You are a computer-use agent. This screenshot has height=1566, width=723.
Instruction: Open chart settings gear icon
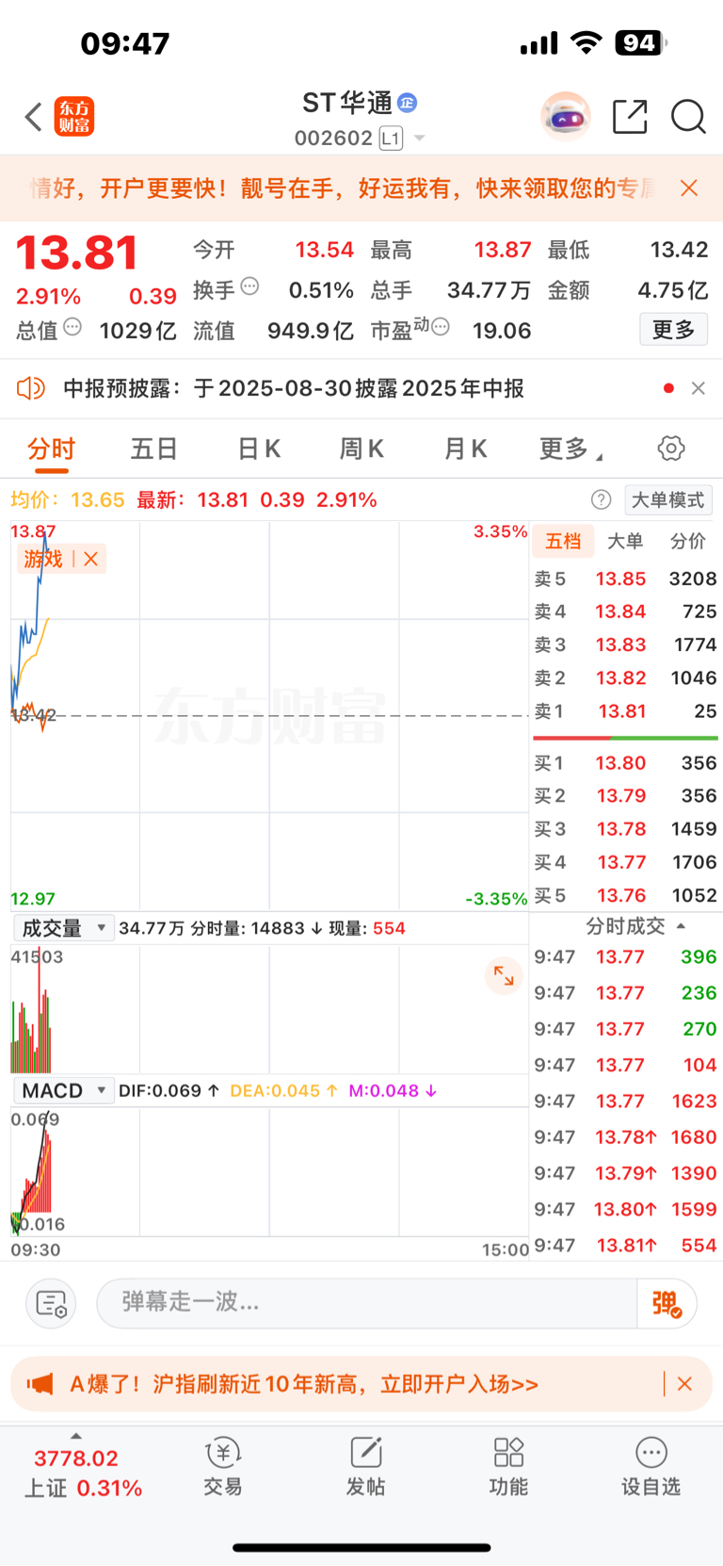click(x=671, y=449)
